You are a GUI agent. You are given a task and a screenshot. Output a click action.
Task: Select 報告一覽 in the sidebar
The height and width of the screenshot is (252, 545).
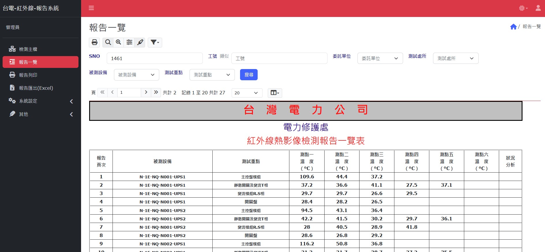click(x=40, y=62)
